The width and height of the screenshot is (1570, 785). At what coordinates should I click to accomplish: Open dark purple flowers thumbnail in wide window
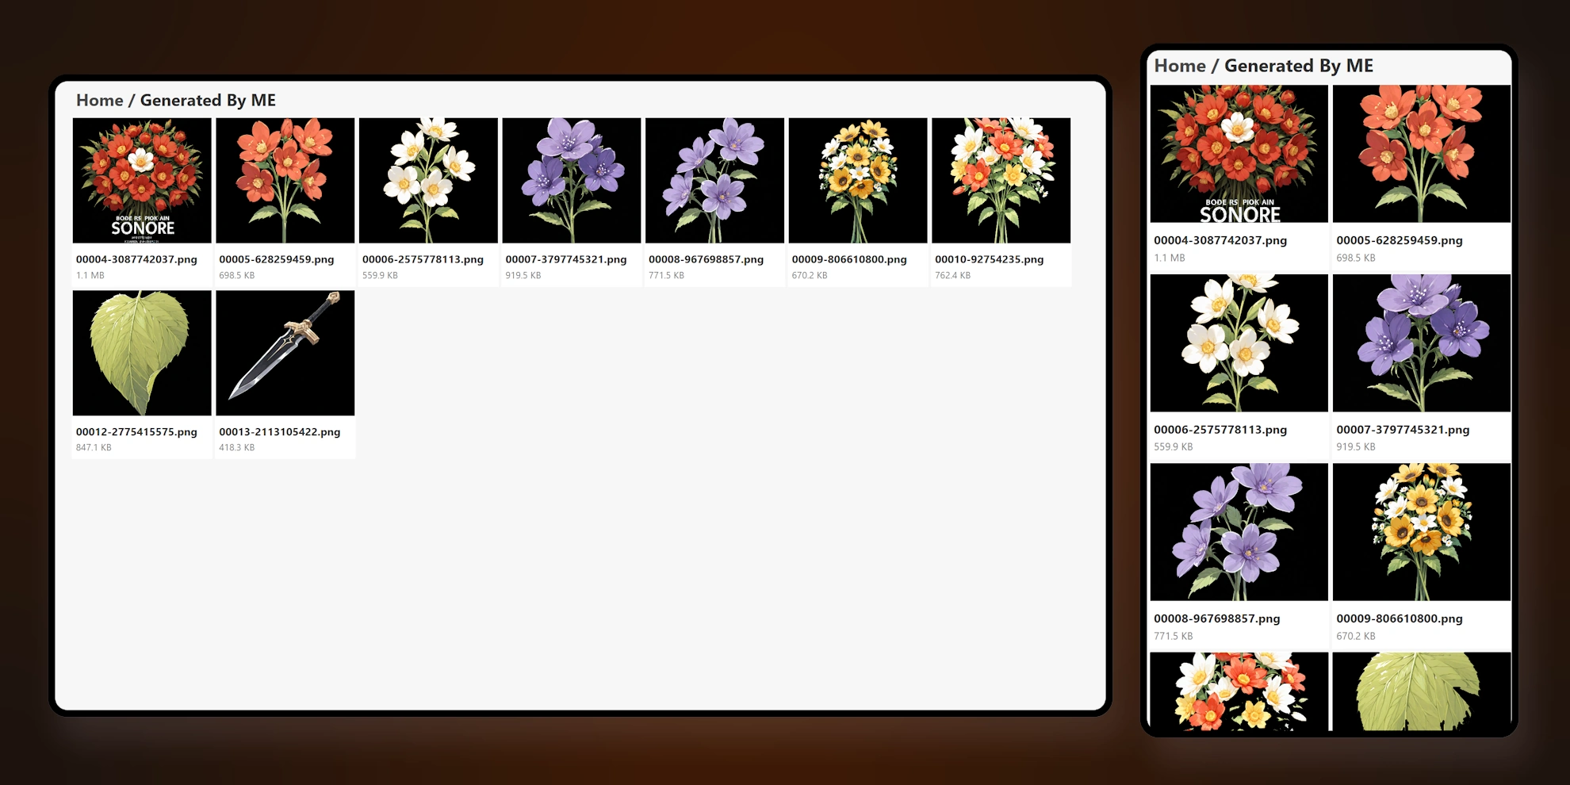(x=572, y=181)
